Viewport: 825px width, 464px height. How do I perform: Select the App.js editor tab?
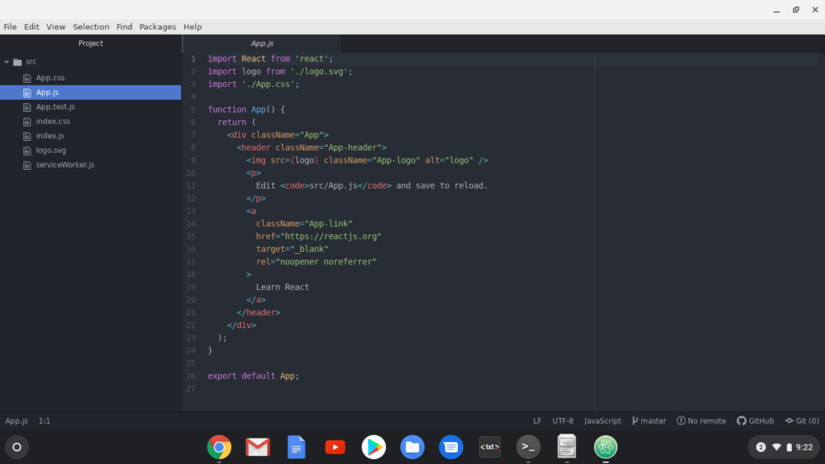coord(262,43)
